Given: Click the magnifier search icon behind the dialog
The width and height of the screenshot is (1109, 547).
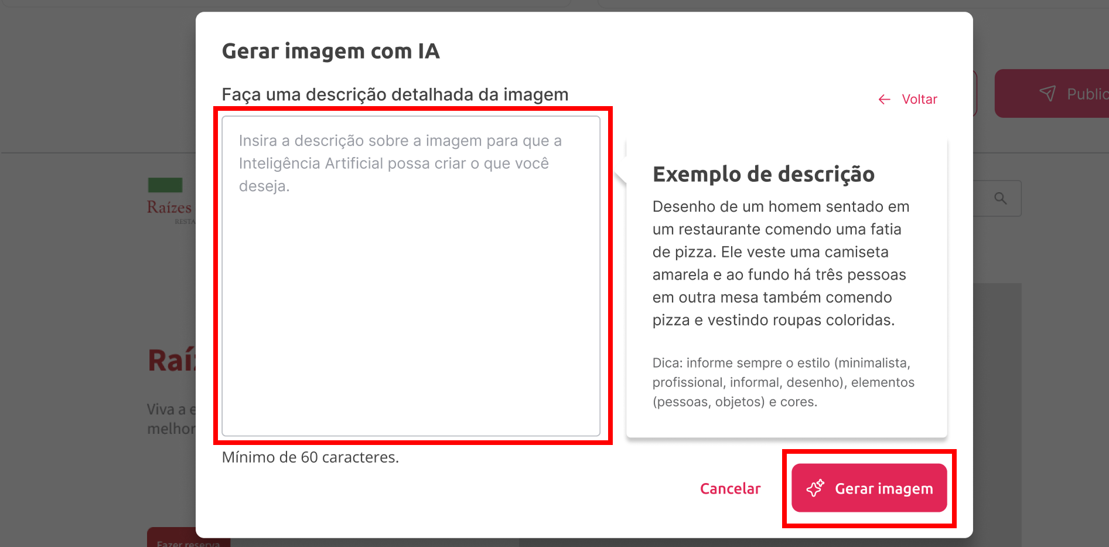Looking at the screenshot, I should click(x=1001, y=198).
